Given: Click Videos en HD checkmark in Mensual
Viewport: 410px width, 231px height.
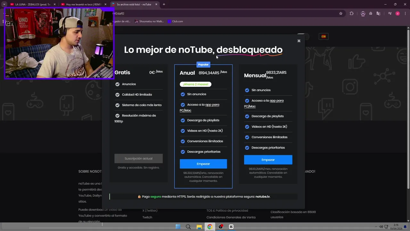Looking at the screenshot, I should (247, 127).
